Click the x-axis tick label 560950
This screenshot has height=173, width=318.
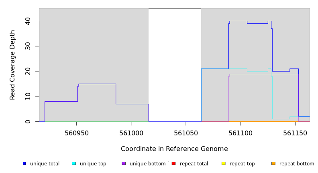click(77, 133)
